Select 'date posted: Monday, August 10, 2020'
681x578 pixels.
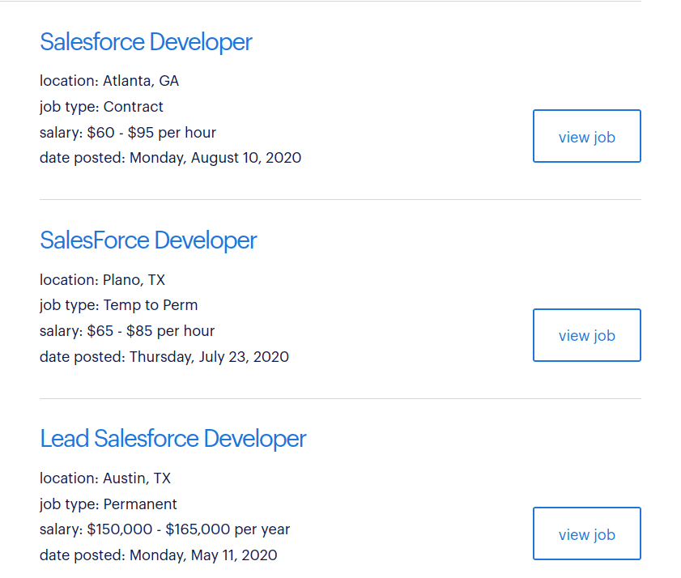coord(170,158)
